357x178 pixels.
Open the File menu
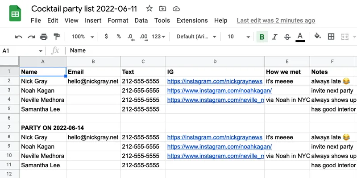(x=36, y=21)
